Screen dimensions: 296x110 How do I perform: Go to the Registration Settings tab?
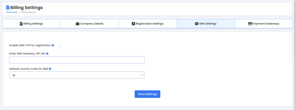tap(149, 24)
